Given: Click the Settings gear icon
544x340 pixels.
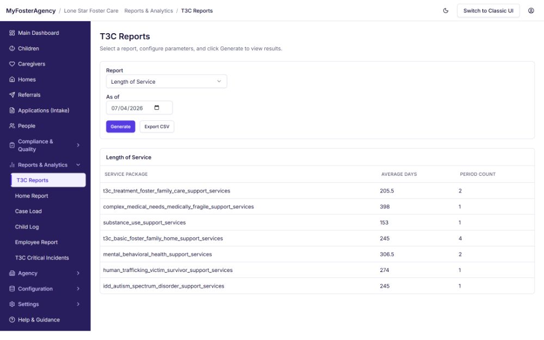Looking at the screenshot, I should pos(12,304).
